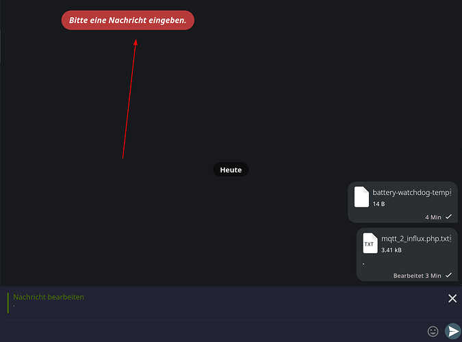Viewport: 462px width, 342px height.
Task: Click the dot caption under mqtt_2_influx file
Action: pos(363,263)
